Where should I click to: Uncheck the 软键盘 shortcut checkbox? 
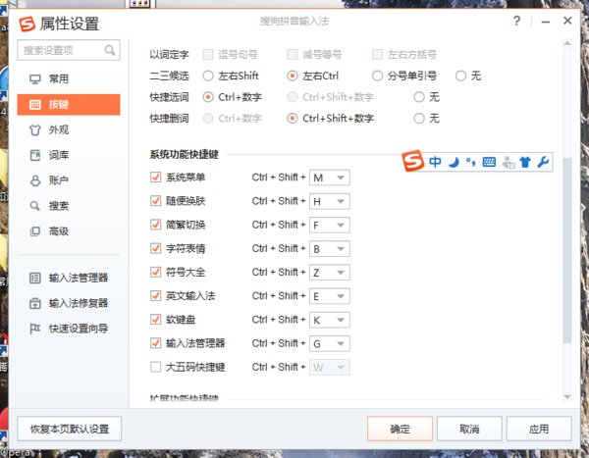(155, 320)
